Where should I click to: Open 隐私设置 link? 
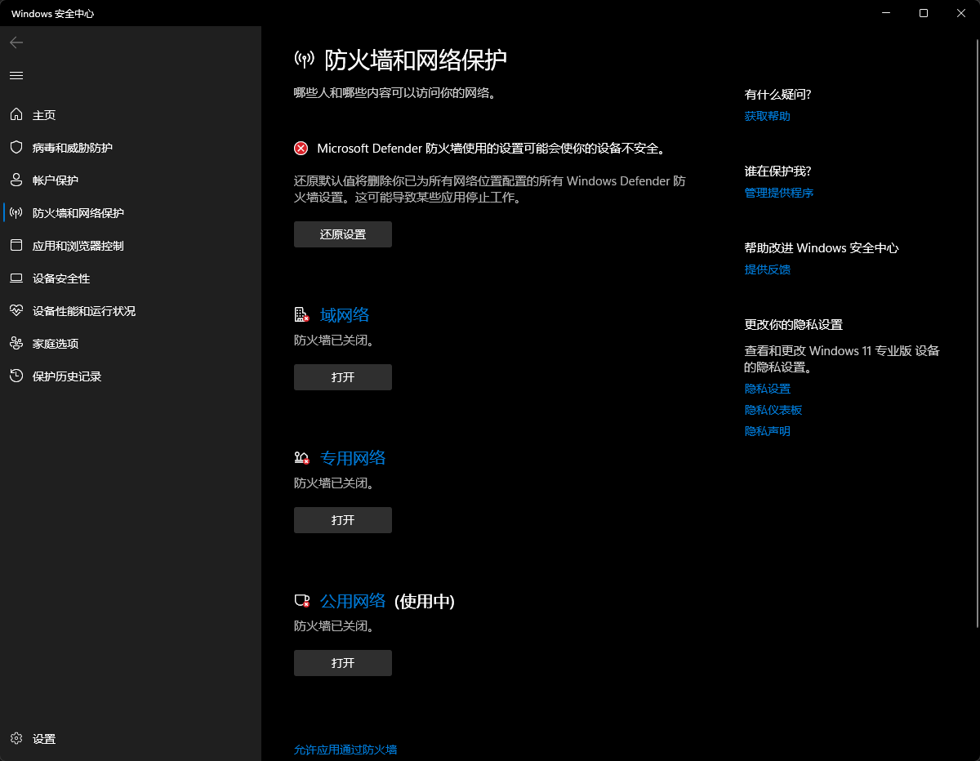coord(768,389)
